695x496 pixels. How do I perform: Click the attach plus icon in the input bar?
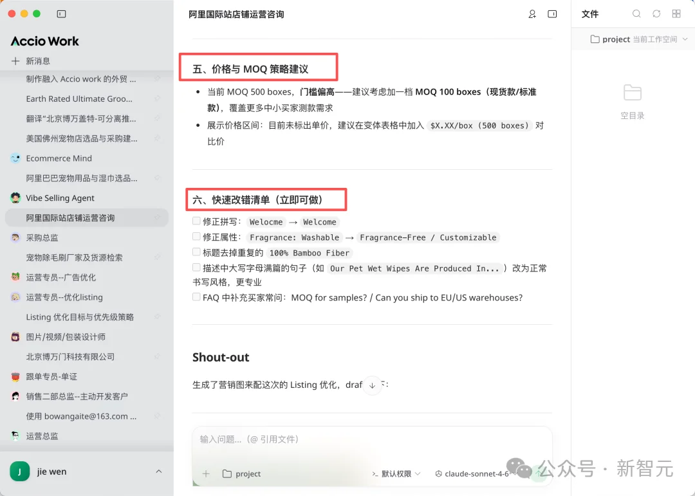click(205, 473)
